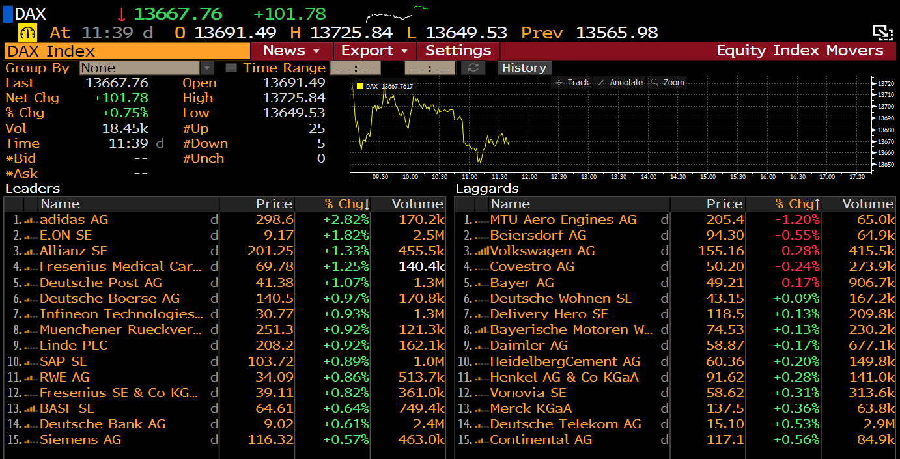Select Deutsche Wohnen SE in Laggards

pos(561,299)
